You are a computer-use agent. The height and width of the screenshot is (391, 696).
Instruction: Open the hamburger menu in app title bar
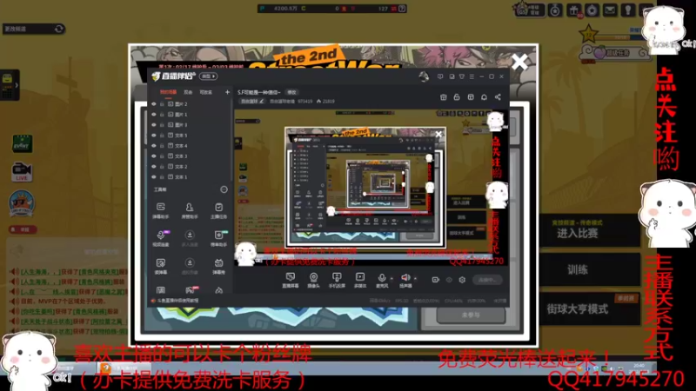pyautogui.click(x=472, y=76)
